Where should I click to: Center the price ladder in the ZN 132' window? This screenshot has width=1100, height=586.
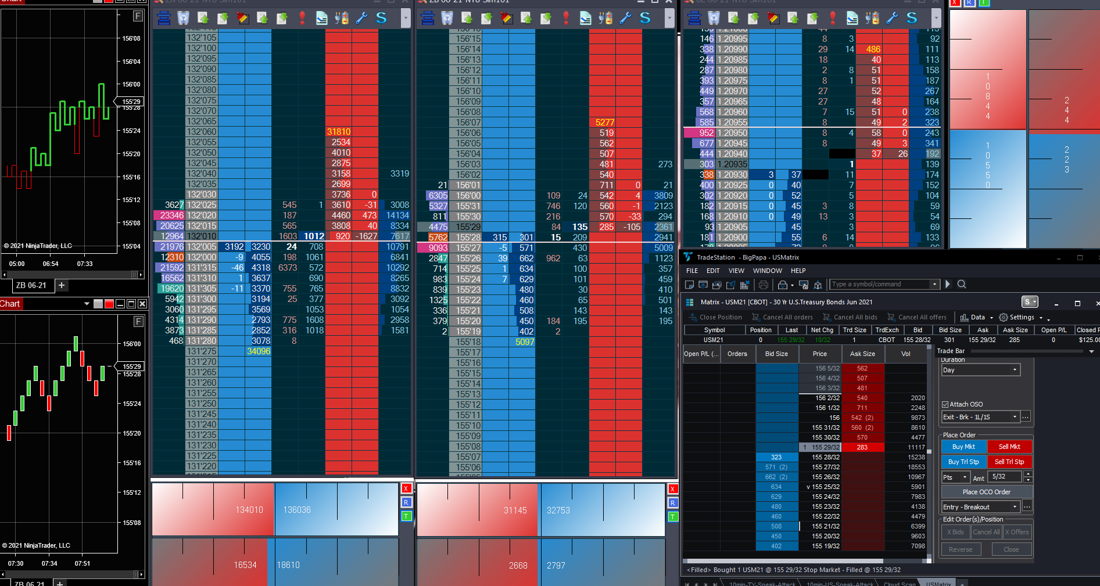(x=164, y=19)
